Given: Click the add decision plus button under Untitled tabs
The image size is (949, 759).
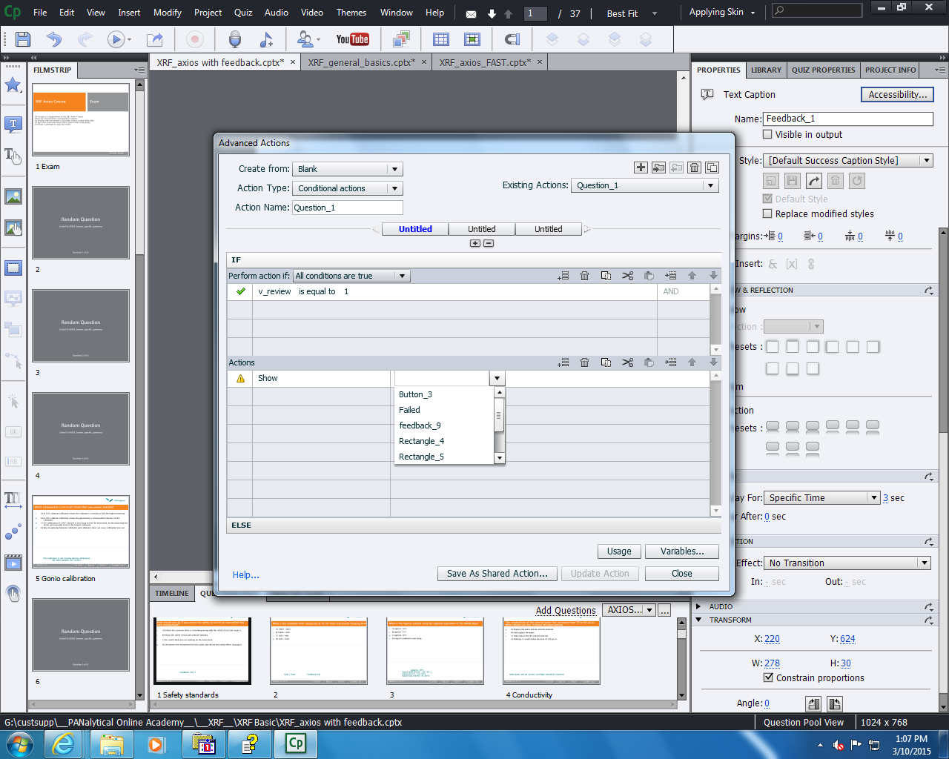Looking at the screenshot, I should click(474, 243).
